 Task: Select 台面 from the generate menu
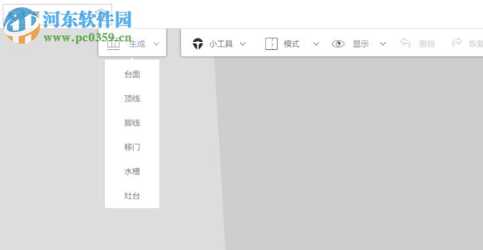point(132,74)
